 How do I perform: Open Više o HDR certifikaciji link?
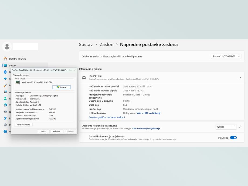tap(148, 113)
